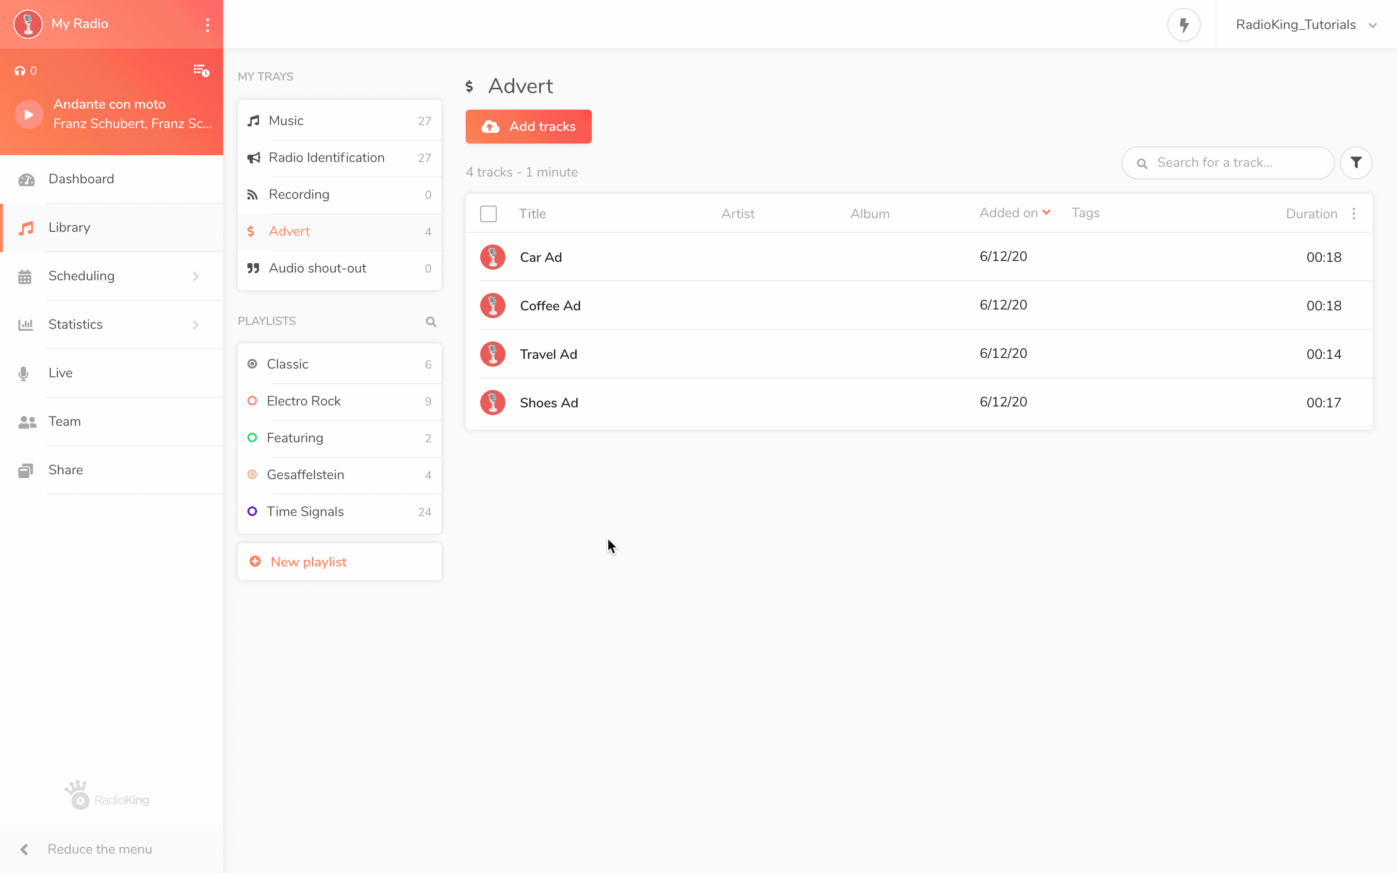This screenshot has width=1397, height=873.
Task: Click the headphones listeners count icon
Action: pyautogui.click(x=20, y=71)
